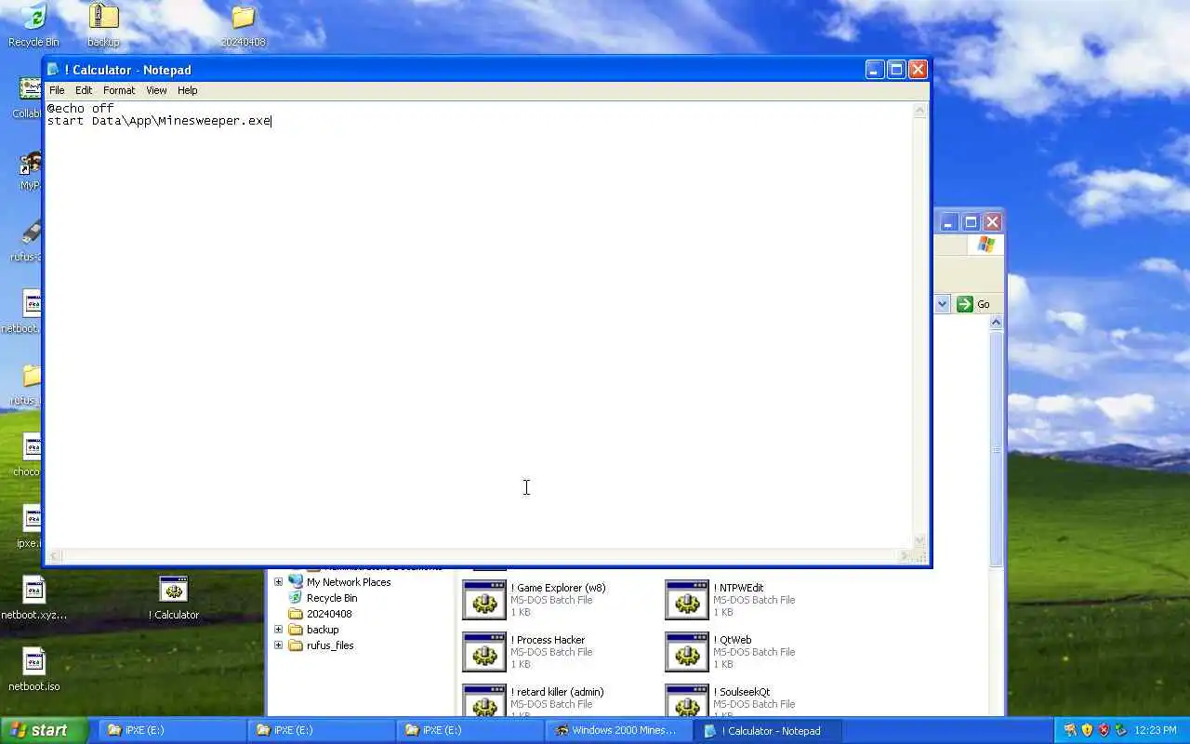
Task: Click the green tray icon next to the clock
Action: tap(1120, 730)
